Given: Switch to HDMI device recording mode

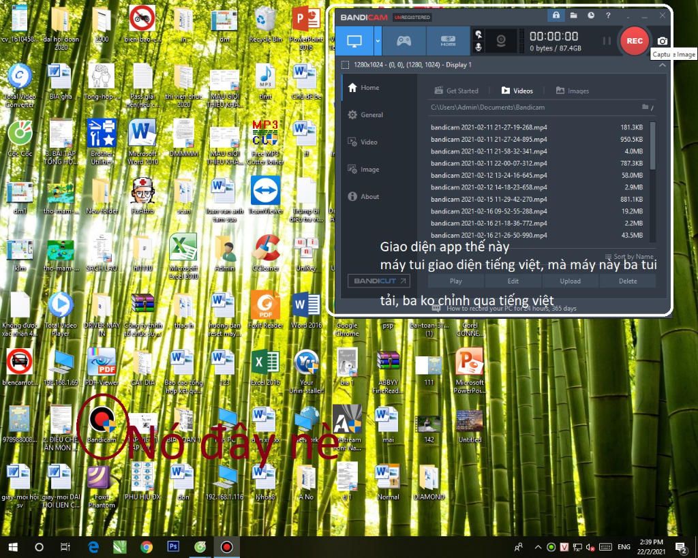Looking at the screenshot, I should click(448, 41).
